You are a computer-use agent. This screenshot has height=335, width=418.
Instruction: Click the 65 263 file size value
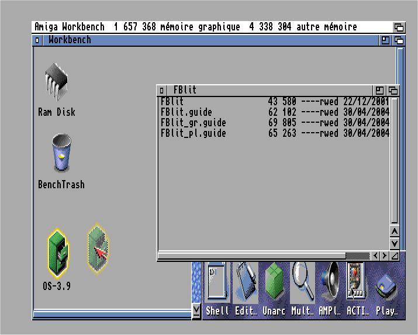[x=282, y=133]
